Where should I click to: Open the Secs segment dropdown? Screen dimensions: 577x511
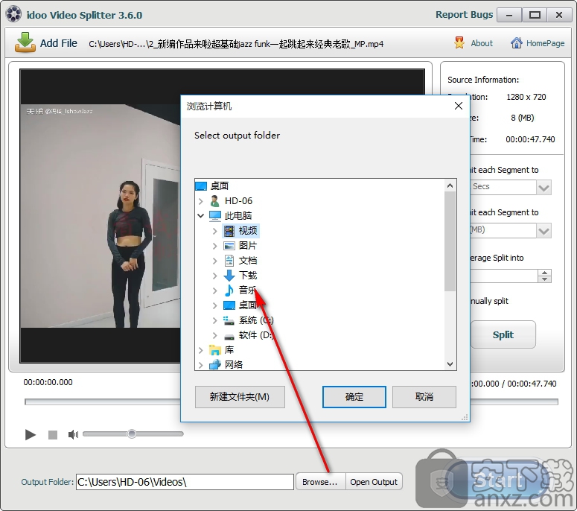click(544, 188)
